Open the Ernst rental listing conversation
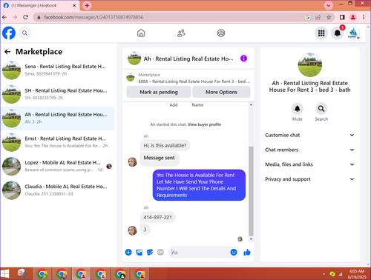This screenshot has height=280, width=371. tap(58, 142)
